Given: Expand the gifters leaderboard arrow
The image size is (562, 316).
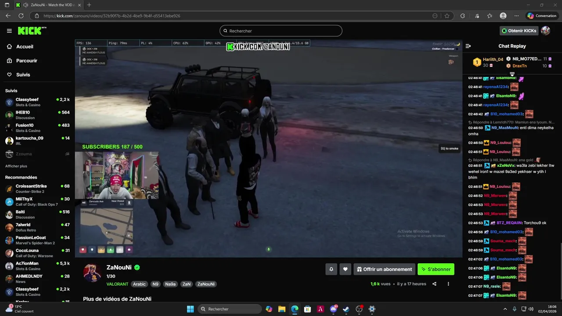Looking at the screenshot, I should pyautogui.click(x=512, y=74).
